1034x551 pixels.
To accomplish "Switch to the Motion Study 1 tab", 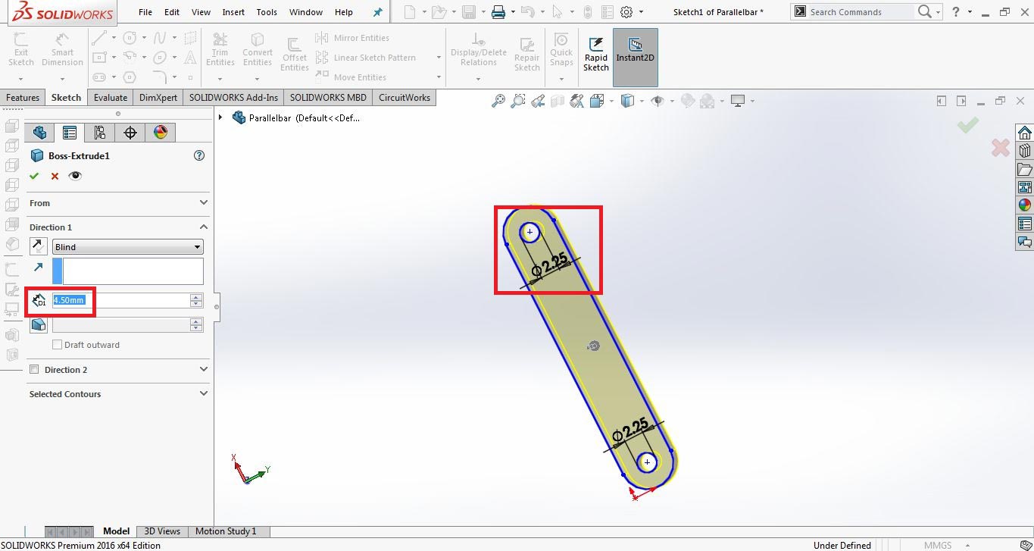I will (x=226, y=531).
